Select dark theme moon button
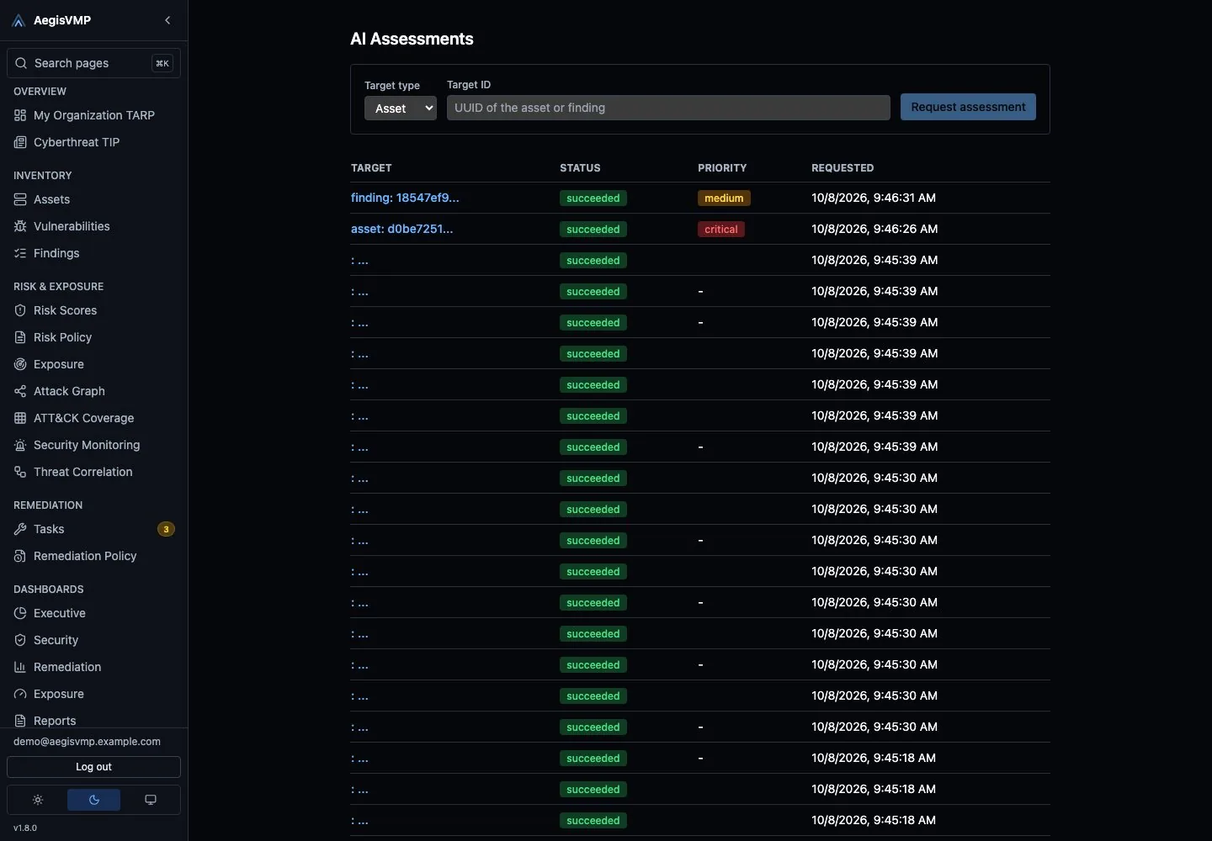Image resolution: width=1212 pixels, height=841 pixels. click(x=94, y=800)
